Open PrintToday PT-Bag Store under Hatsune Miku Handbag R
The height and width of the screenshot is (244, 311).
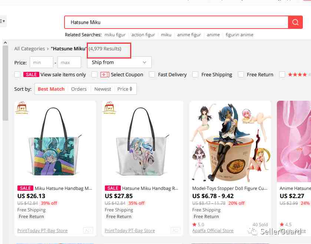(x=130, y=231)
